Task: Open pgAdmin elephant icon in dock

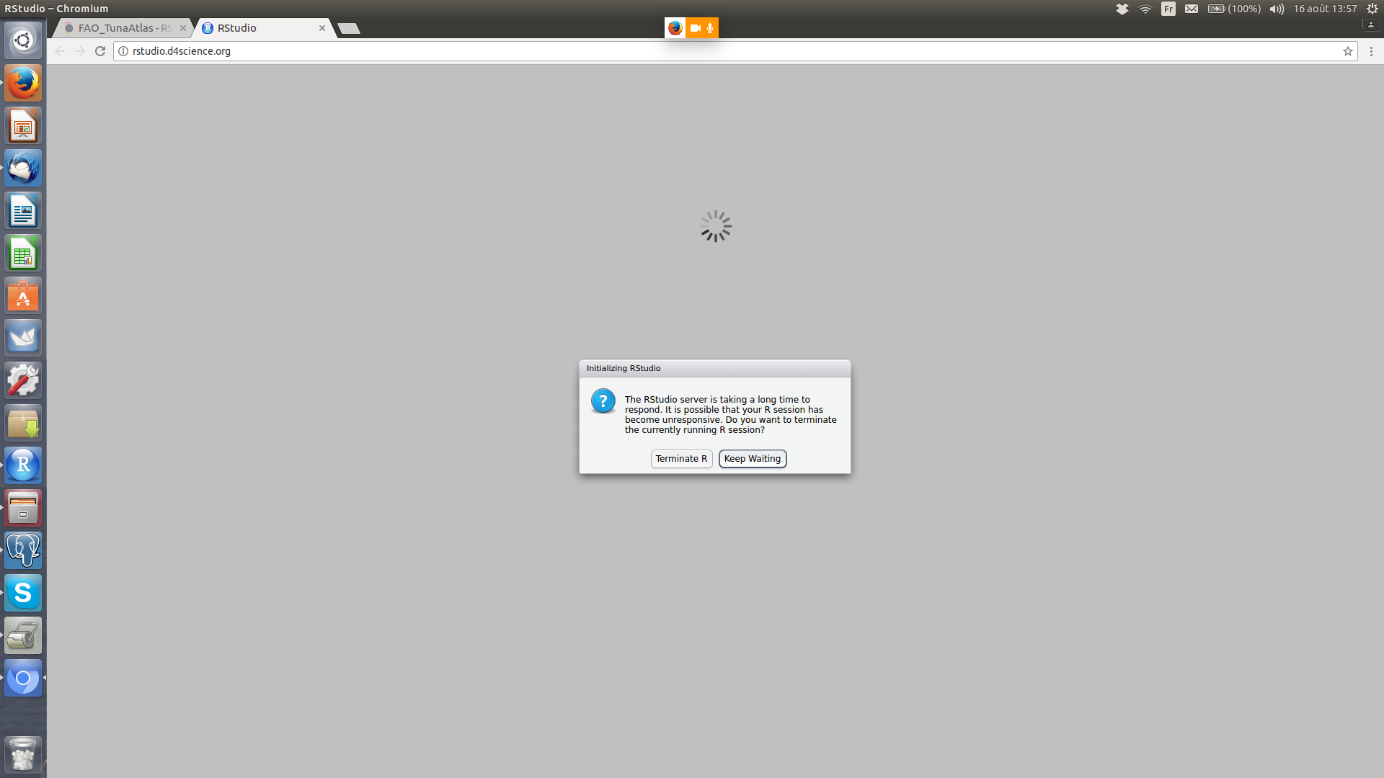Action: (x=23, y=550)
